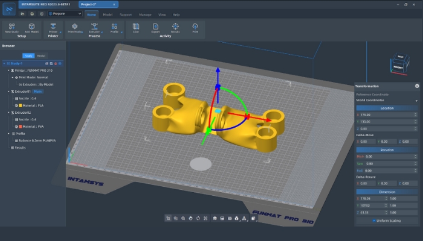The width and height of the screenshot is (423, 241).
Task: Click the delete icon on Study-1 row
Action: 56,63
